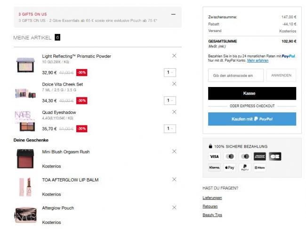Click the Kaufen mit PayPal button
Screen dimensions: 306x229
252,119
